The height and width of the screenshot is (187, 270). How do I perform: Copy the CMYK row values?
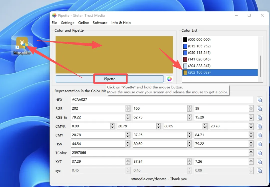[260, 126]
